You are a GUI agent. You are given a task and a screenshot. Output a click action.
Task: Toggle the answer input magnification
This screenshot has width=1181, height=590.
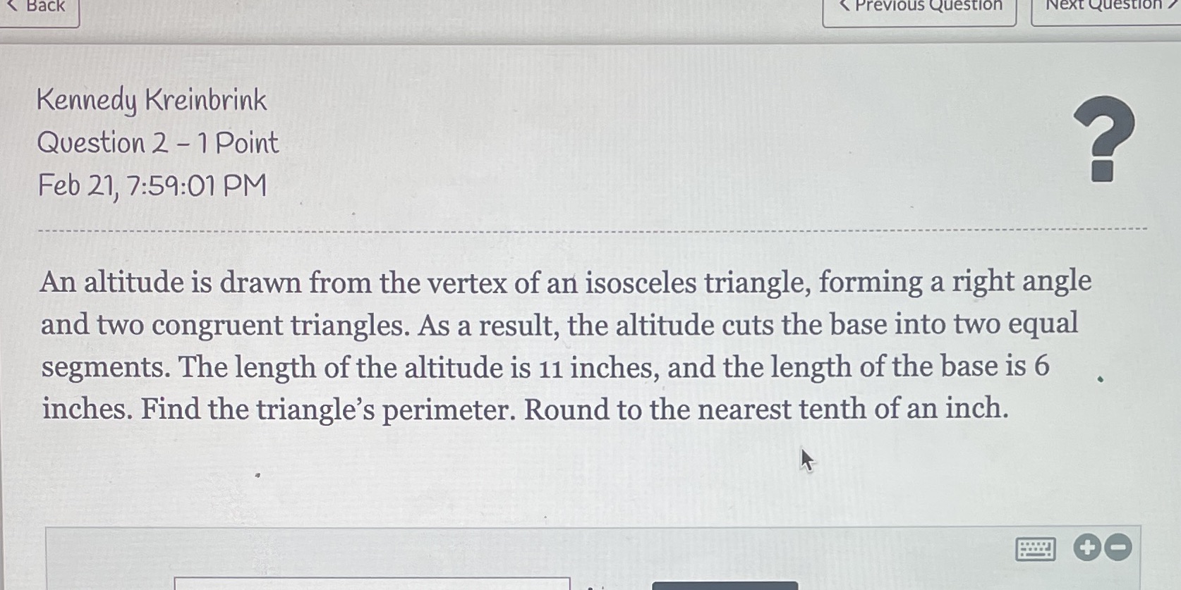pyautogui.click(x=1086, y=546)
